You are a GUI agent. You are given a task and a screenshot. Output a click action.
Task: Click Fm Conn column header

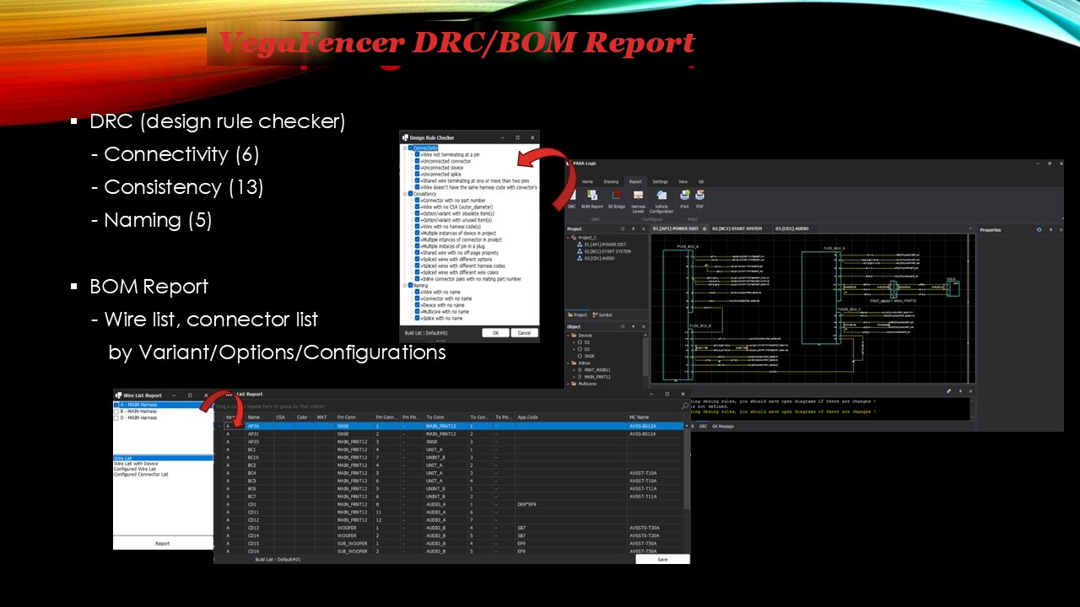(354, 417)
